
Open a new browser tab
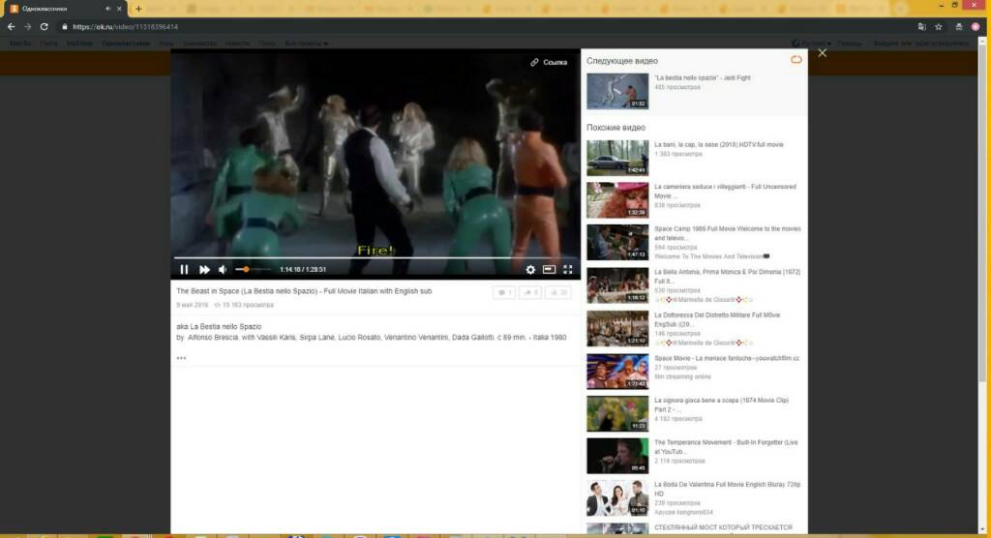tap(138, 9)
